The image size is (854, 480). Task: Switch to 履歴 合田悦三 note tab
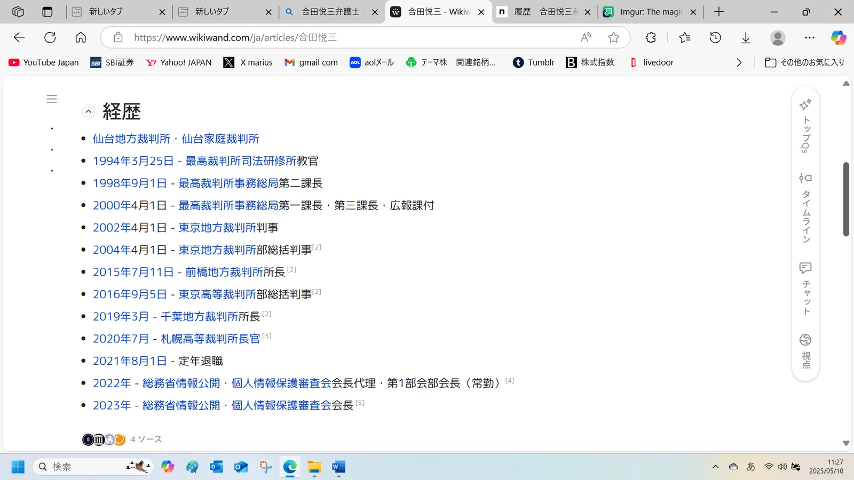point(544,12)
